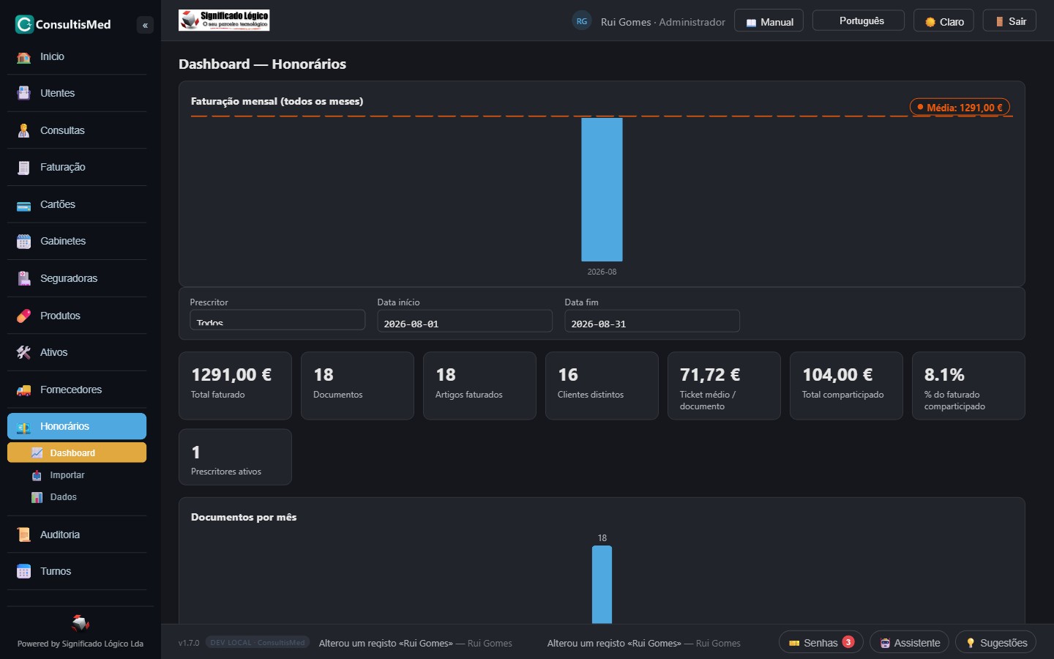Viewport: 1054px width, 659px height.
Task: Go to Utentes in the sidebar
Action: point(77,94)
